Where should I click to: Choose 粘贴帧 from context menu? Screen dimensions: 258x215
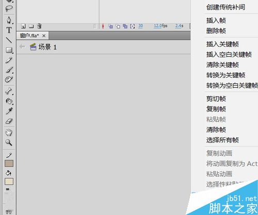[216, 119]
